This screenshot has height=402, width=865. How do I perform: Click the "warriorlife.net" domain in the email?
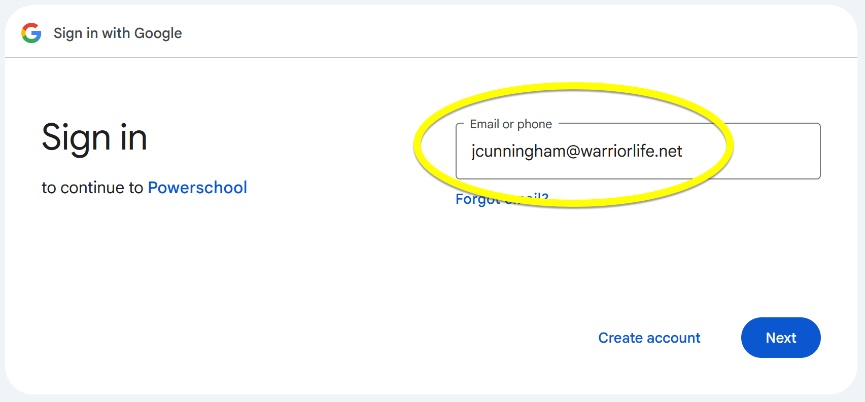click(x=631, y=151)
